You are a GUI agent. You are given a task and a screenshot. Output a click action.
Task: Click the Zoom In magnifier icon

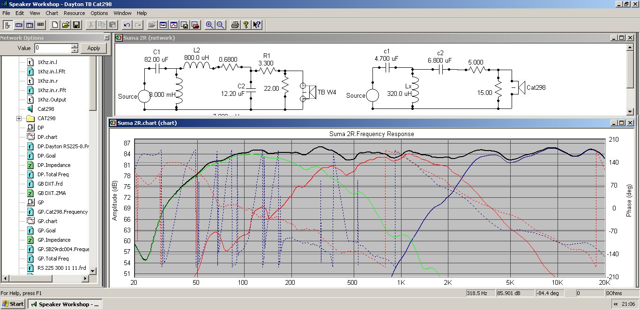coord(209,25)
